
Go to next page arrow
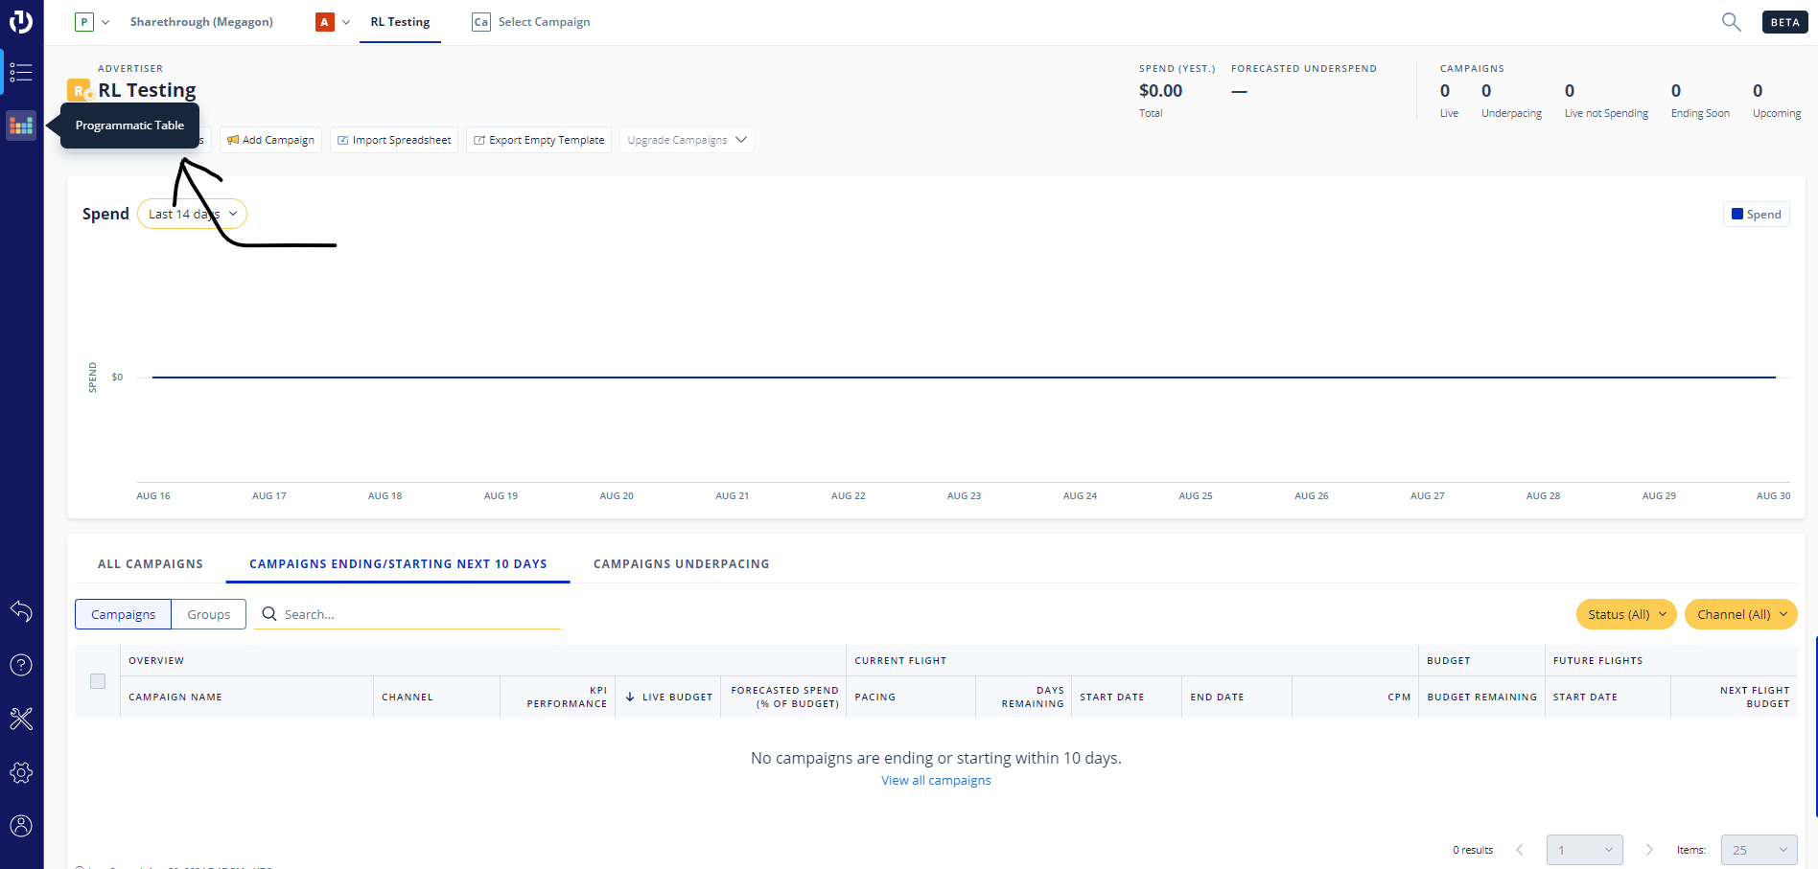[1649, 850]
